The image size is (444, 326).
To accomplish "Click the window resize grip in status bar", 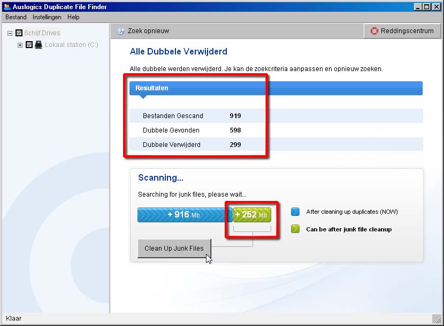I will tap(437, 319).
